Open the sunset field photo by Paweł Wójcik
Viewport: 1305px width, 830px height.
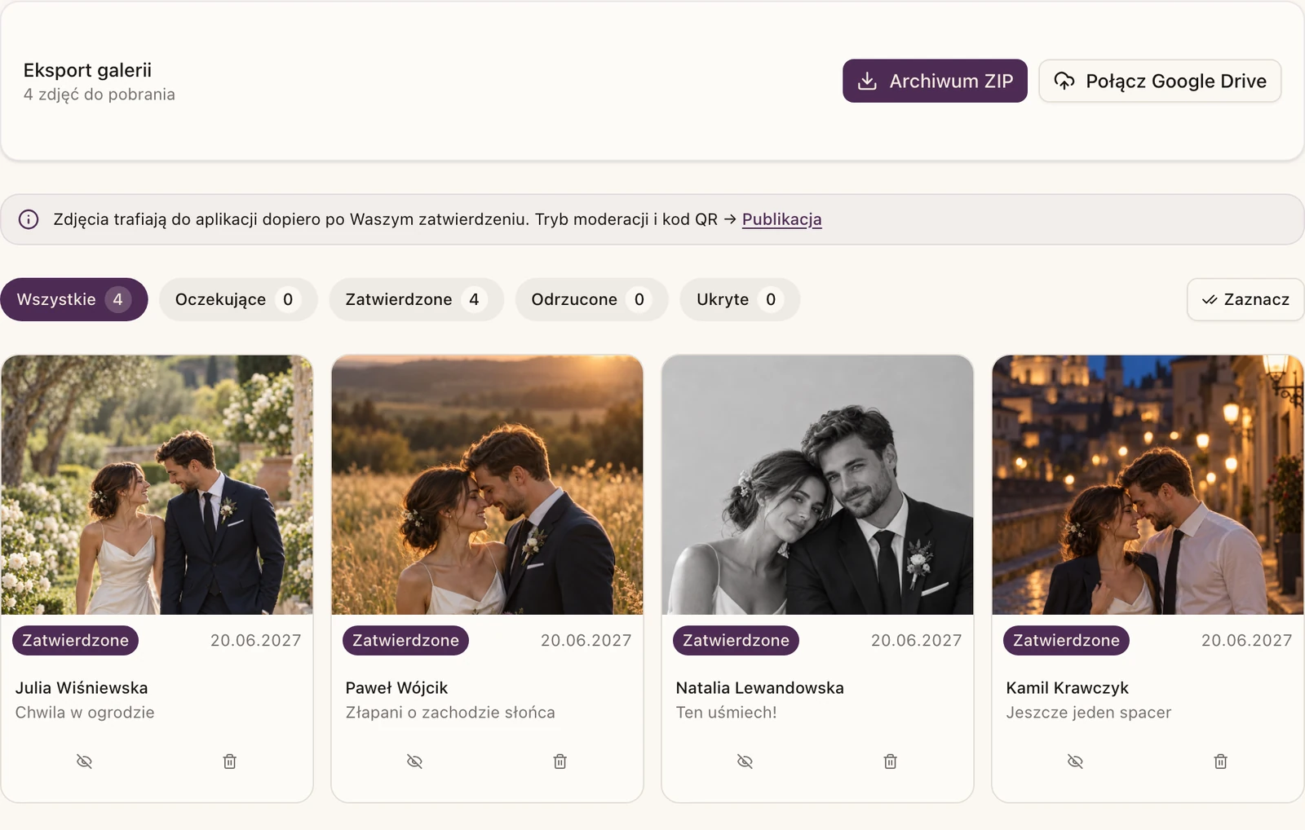click(487, 484)
